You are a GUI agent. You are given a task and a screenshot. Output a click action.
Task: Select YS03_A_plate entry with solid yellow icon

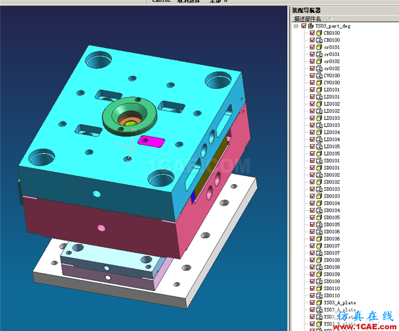pos(340,303)
